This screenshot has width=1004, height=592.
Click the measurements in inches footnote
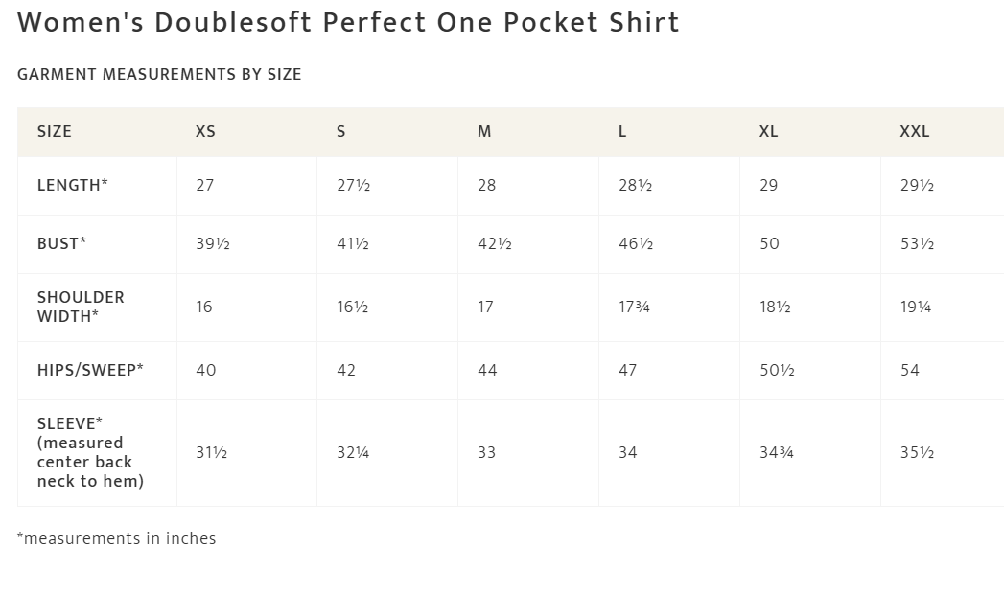116,538
